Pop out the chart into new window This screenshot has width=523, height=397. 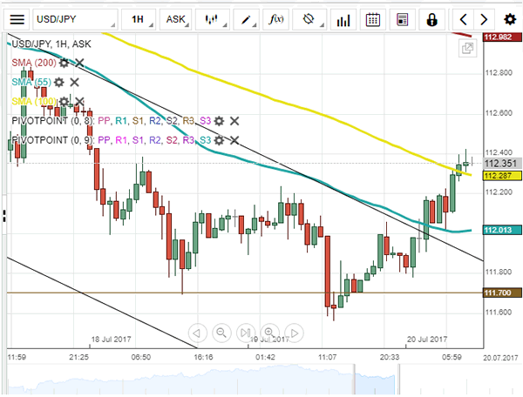467,49
